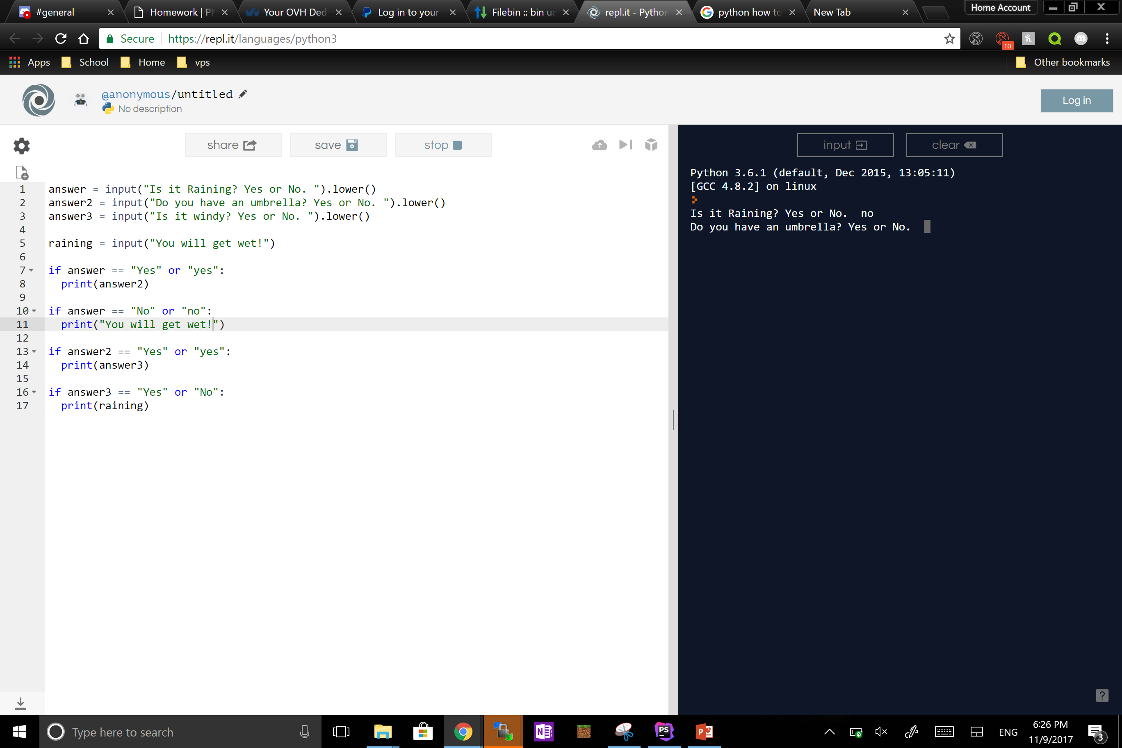Collapse the code fold at line 10
This screenshot has width=1122, height=748.
tap(34, 311)
